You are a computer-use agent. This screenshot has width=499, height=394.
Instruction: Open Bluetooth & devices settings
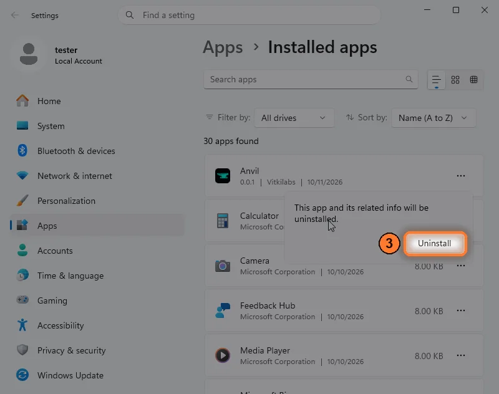pos(97,151)
